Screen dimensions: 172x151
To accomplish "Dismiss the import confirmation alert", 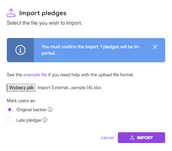I will pos(155,47).
